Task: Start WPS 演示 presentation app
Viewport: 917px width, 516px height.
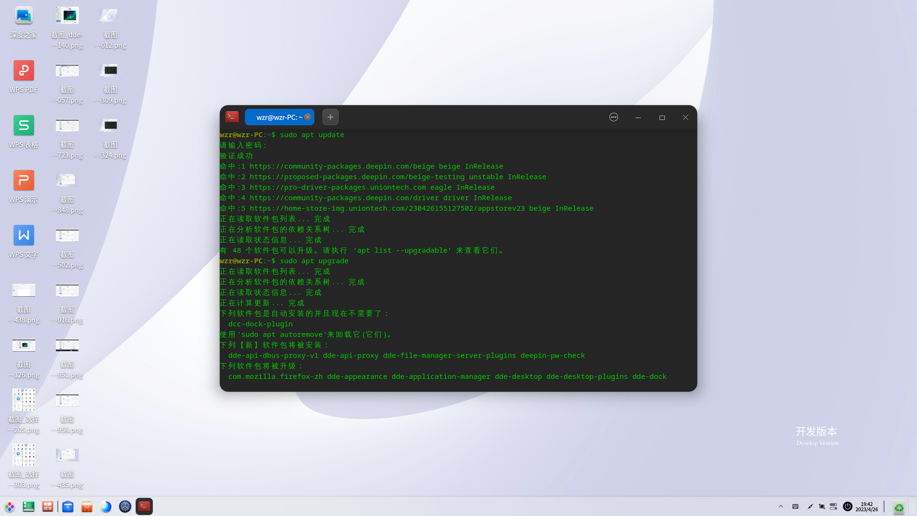Action: coord(23,180)
